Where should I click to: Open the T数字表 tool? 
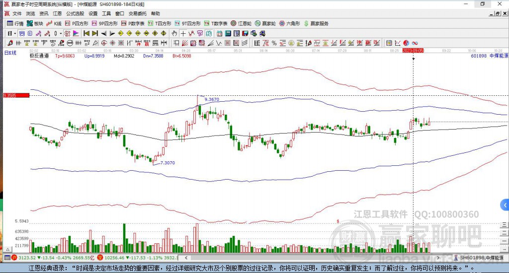(216, 23)
